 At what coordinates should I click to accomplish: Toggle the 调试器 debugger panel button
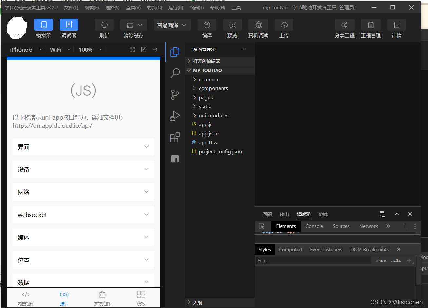click(x=69, y=25)
